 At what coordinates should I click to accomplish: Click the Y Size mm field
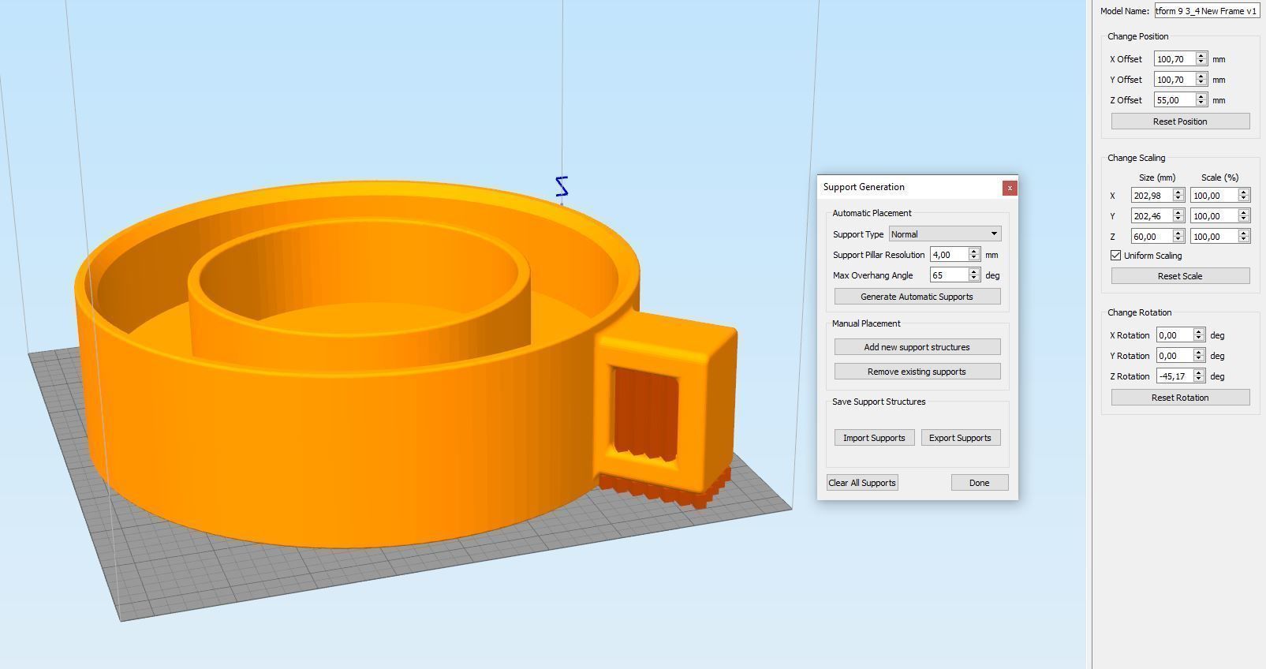(1152, 215)
